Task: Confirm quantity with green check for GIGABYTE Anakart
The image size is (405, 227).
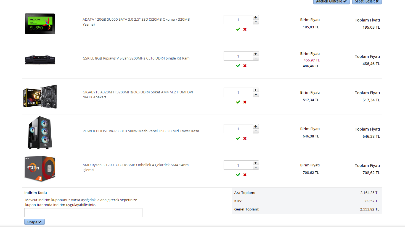Action: (x=238, y=102)
